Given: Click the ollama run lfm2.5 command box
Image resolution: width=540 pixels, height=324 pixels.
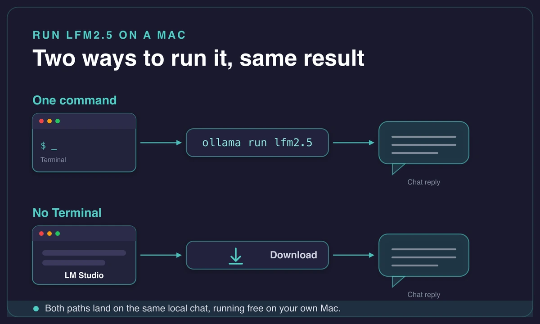Looking at the screenshot, I should click(x=257, y=143).
